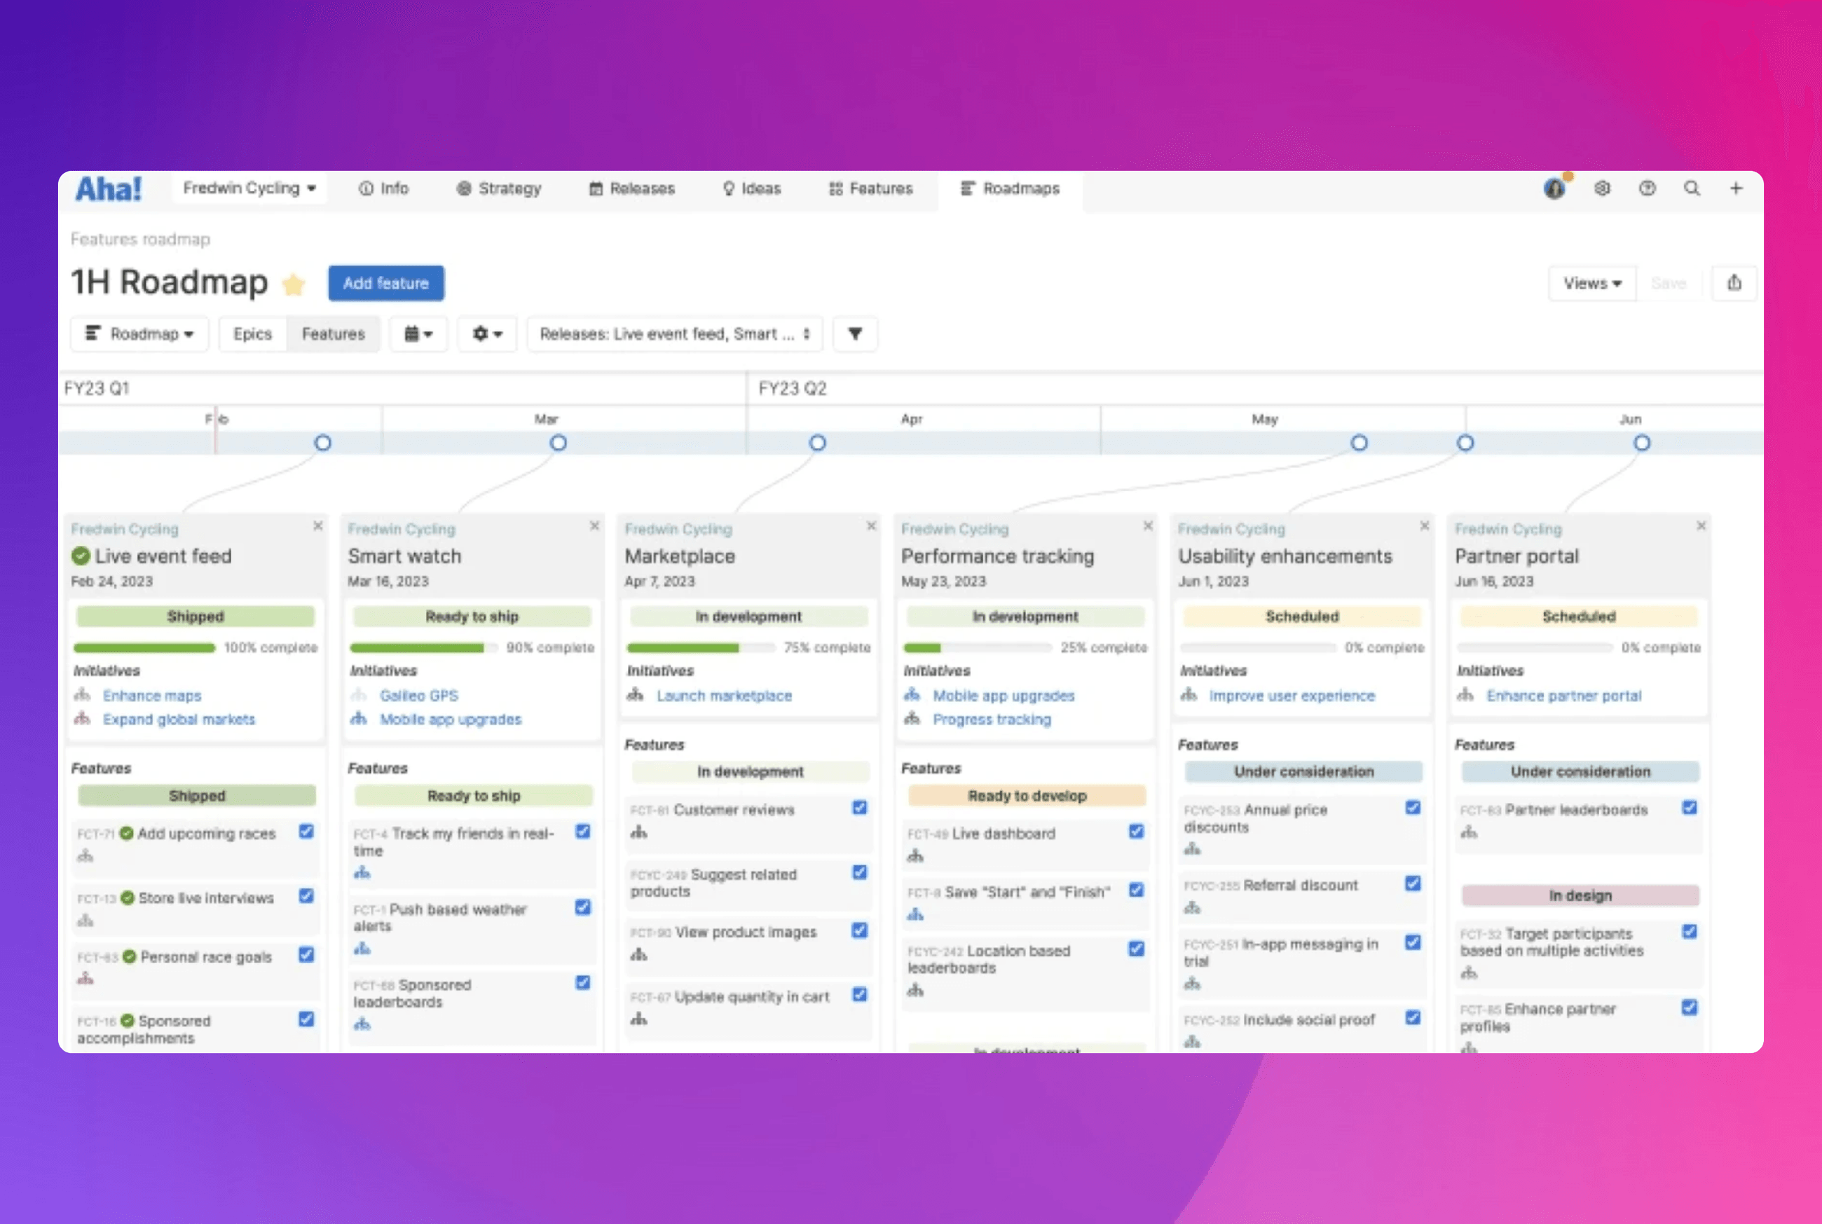Image resolution: width=1822 pixels, height=1224 pixels.
Task: Open the help icon near the search
Action: (1647, 188)
